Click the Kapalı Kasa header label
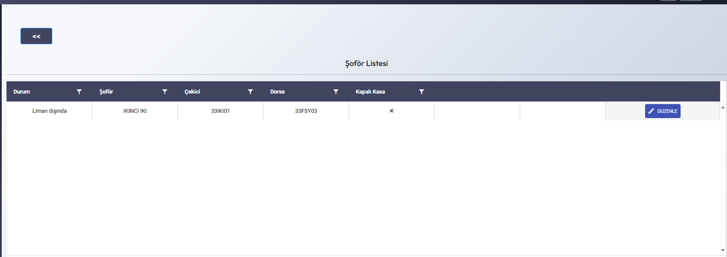This screenshot has height=257, width=727. (x=370, y=92)
